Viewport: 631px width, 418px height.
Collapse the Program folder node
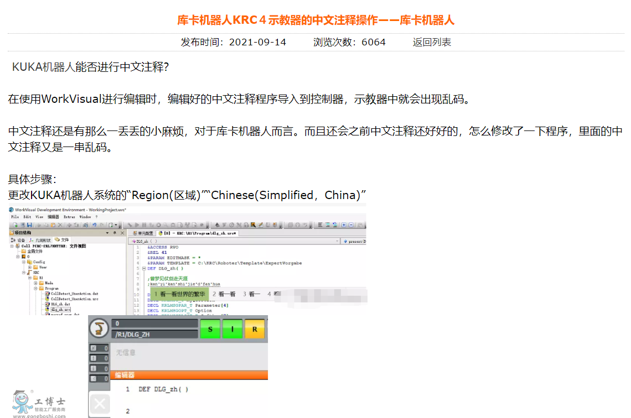[35, 288]
